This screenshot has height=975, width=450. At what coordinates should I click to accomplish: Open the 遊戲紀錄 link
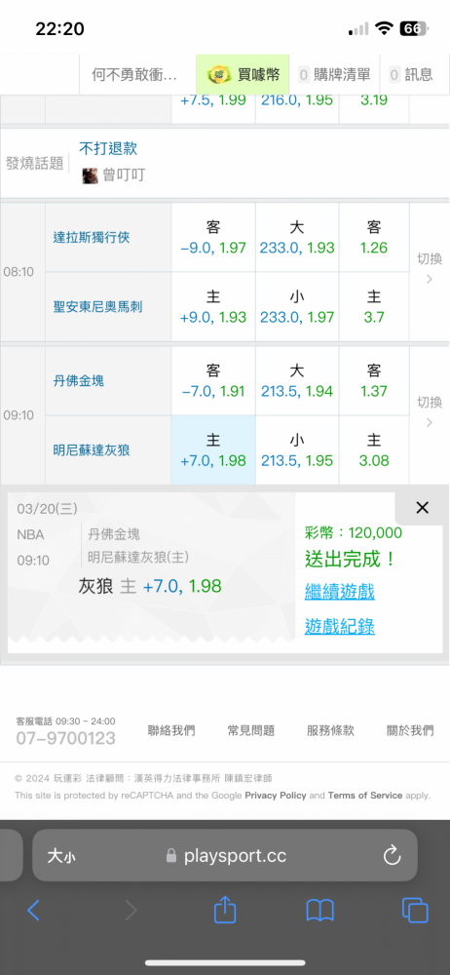(x=339, y=626)
